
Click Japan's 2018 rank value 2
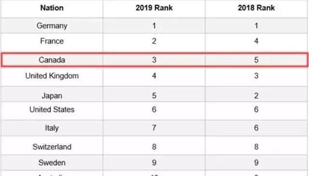(x=256, y=96)
